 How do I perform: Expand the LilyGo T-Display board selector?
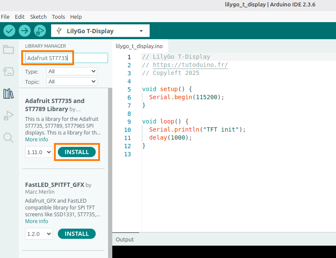(100, 31)
